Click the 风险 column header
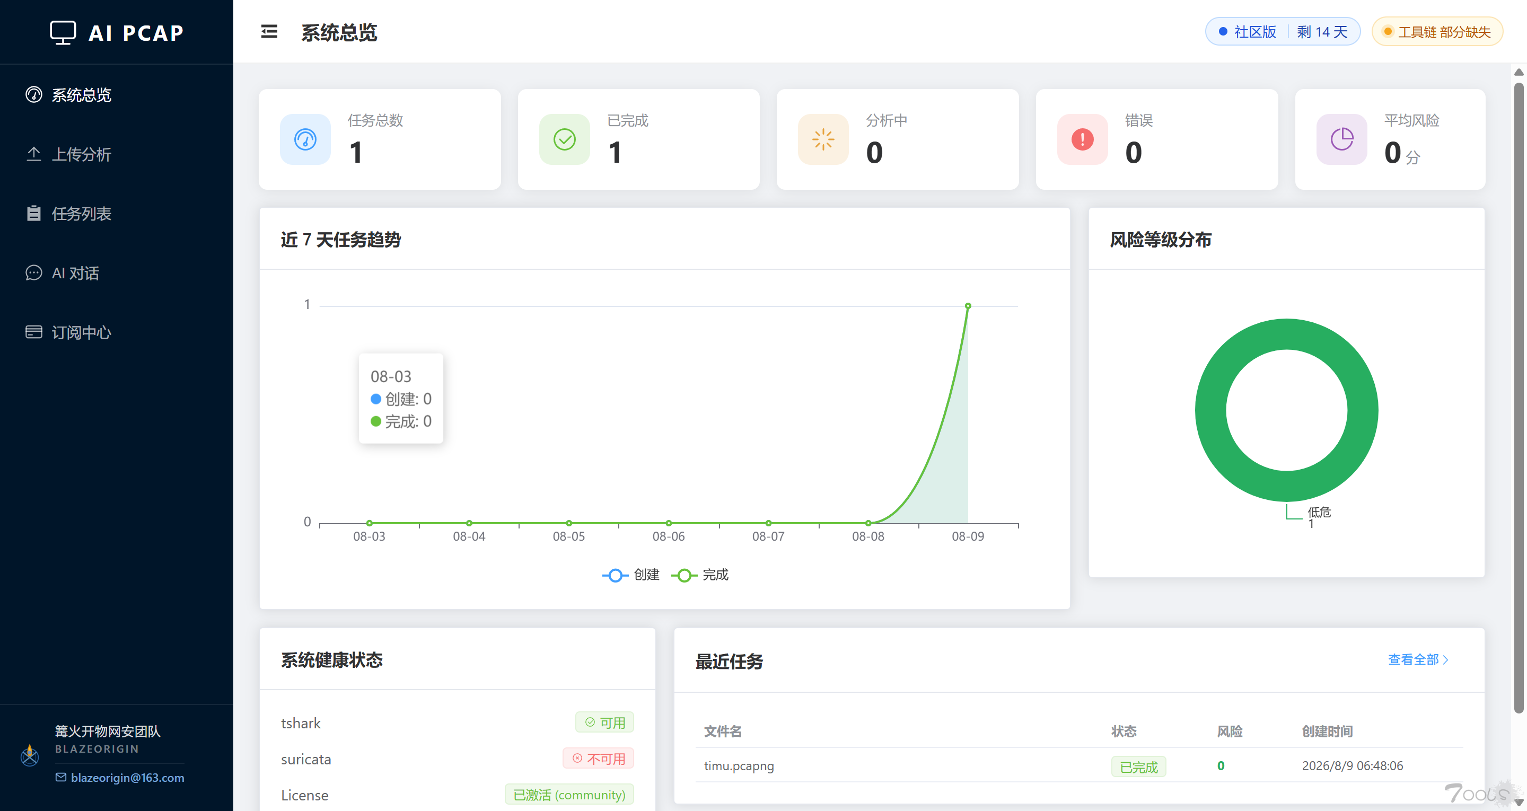1527x811 pixels. click(x=1230, y=731)
